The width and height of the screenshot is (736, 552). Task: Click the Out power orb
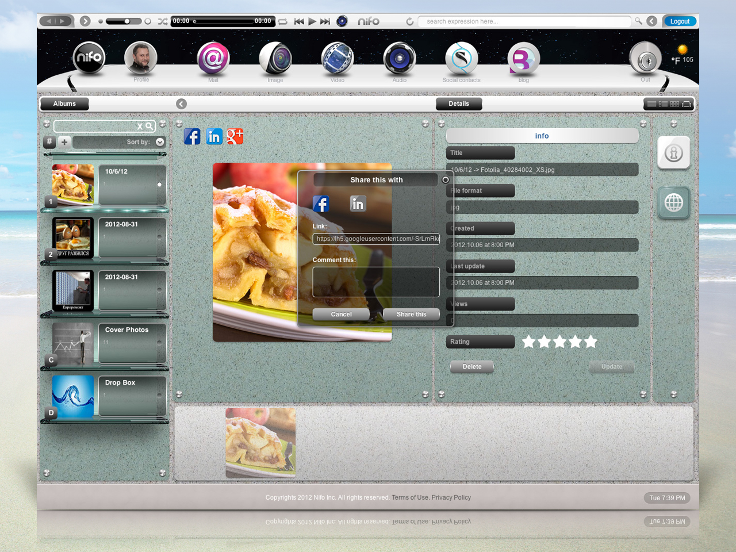646,58
